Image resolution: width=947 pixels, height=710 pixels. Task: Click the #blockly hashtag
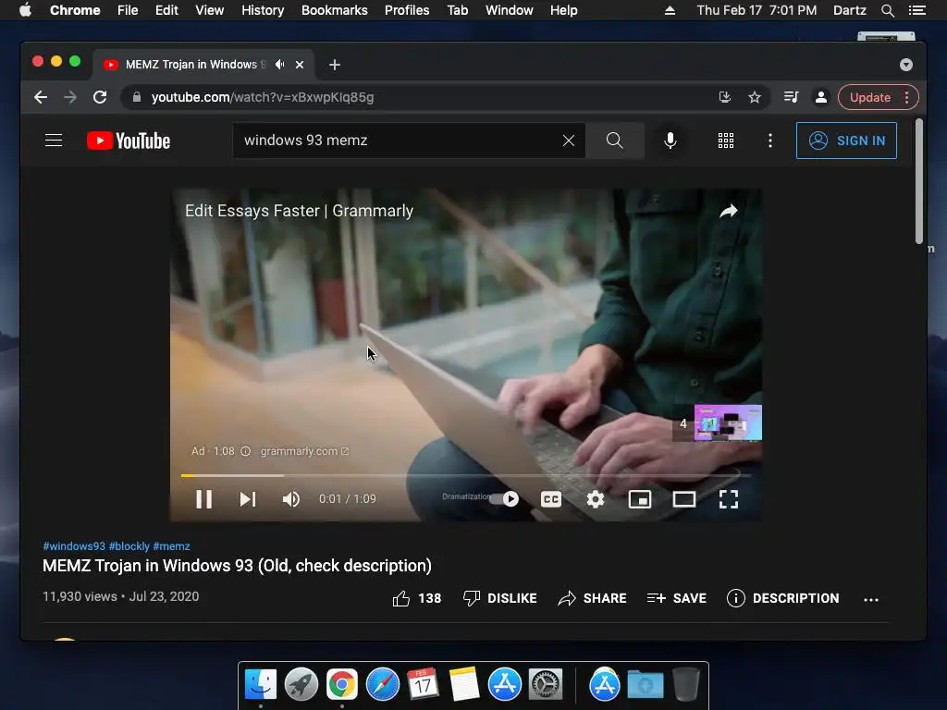click(129, 546)
